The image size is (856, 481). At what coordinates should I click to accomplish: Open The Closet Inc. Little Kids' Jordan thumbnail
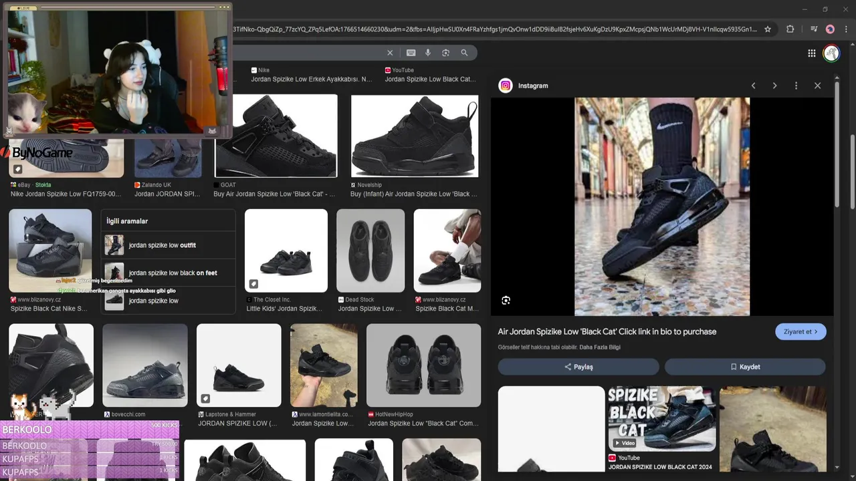[x=286, y=251]
